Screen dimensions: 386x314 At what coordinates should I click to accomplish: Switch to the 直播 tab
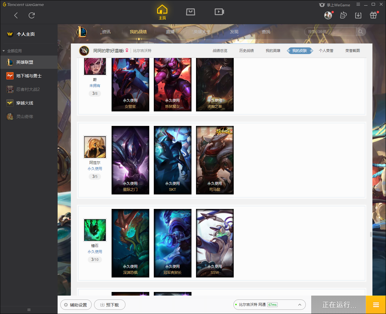coord(170,32)
